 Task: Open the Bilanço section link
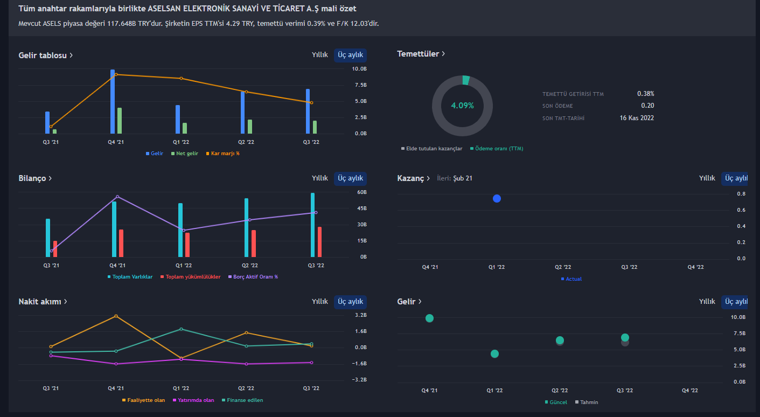36,178
